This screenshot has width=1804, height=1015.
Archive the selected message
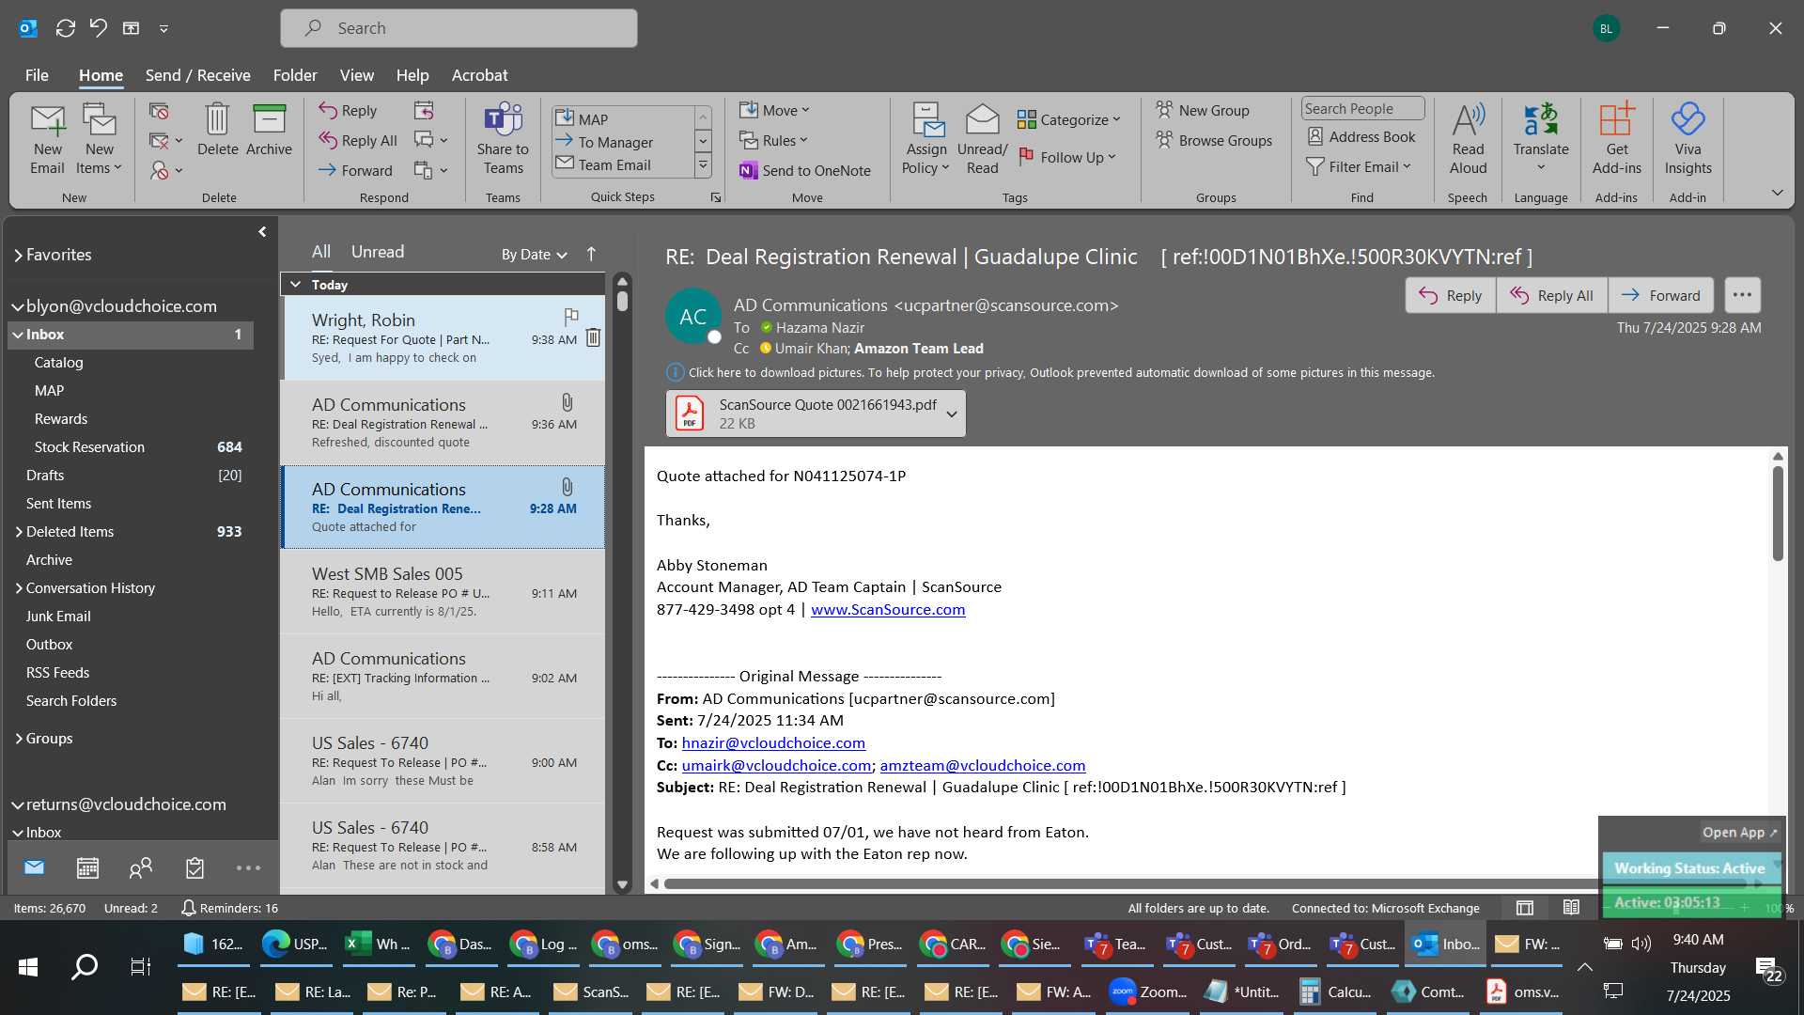(x=269, y=130)
